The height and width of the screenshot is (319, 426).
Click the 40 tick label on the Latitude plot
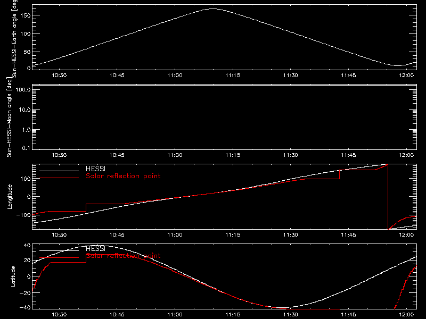click(x=27, y=246)
